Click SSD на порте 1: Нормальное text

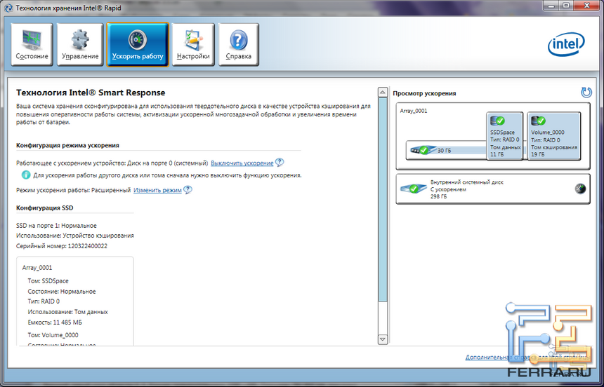click(56, 226)
